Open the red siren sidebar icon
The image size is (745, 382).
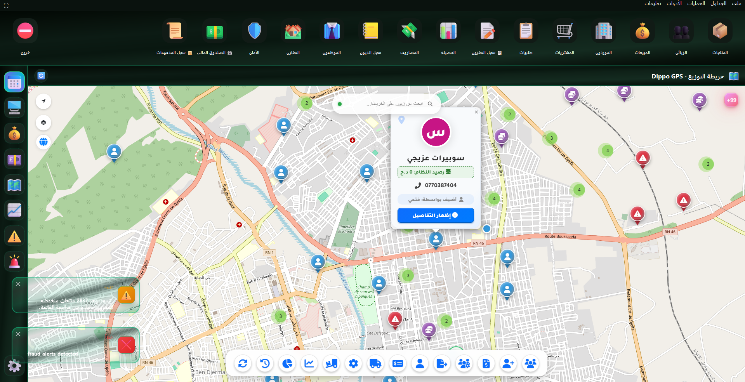tap(14, 262)
